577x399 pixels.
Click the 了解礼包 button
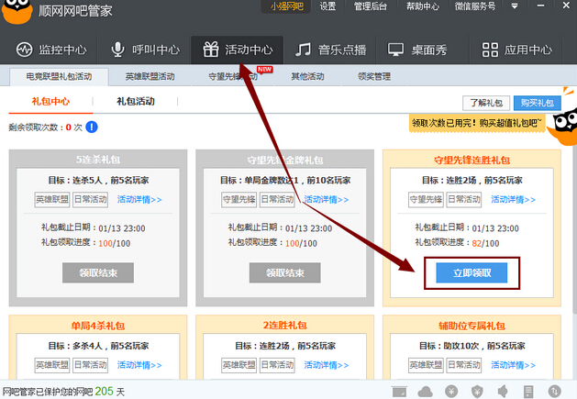(486, 103)
